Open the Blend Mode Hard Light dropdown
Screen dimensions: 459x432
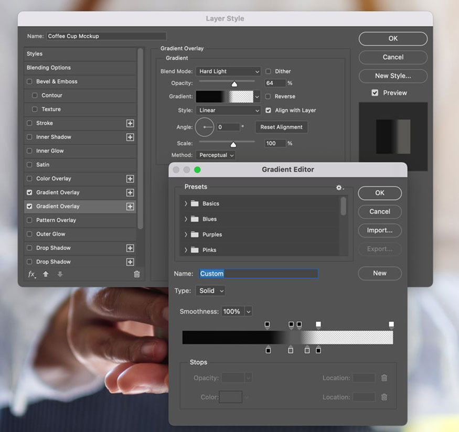tap(228, 71)
